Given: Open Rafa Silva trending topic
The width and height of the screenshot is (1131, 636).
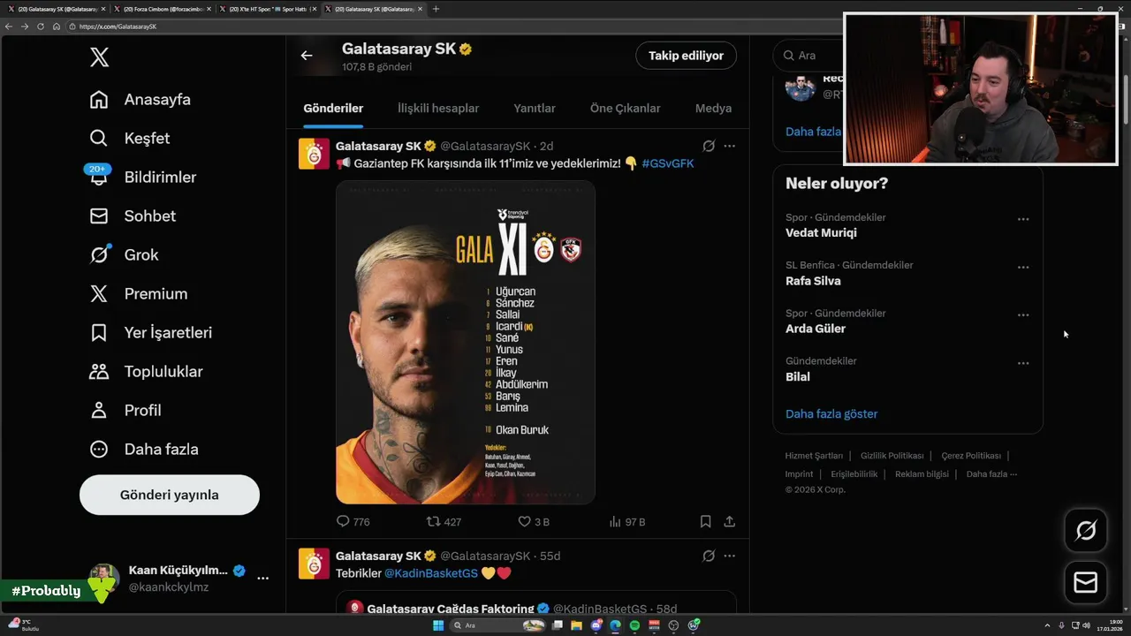Looking at the screenshot, I should (813, 281).
